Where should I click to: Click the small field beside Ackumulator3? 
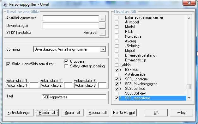pyautogui.click(x=102, y=85)
